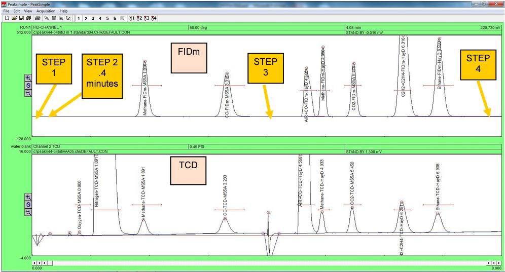This screenshot has width=505, height=272.
Task: Click the timing control 1 toolbar button
Action: tap(133, 18)
